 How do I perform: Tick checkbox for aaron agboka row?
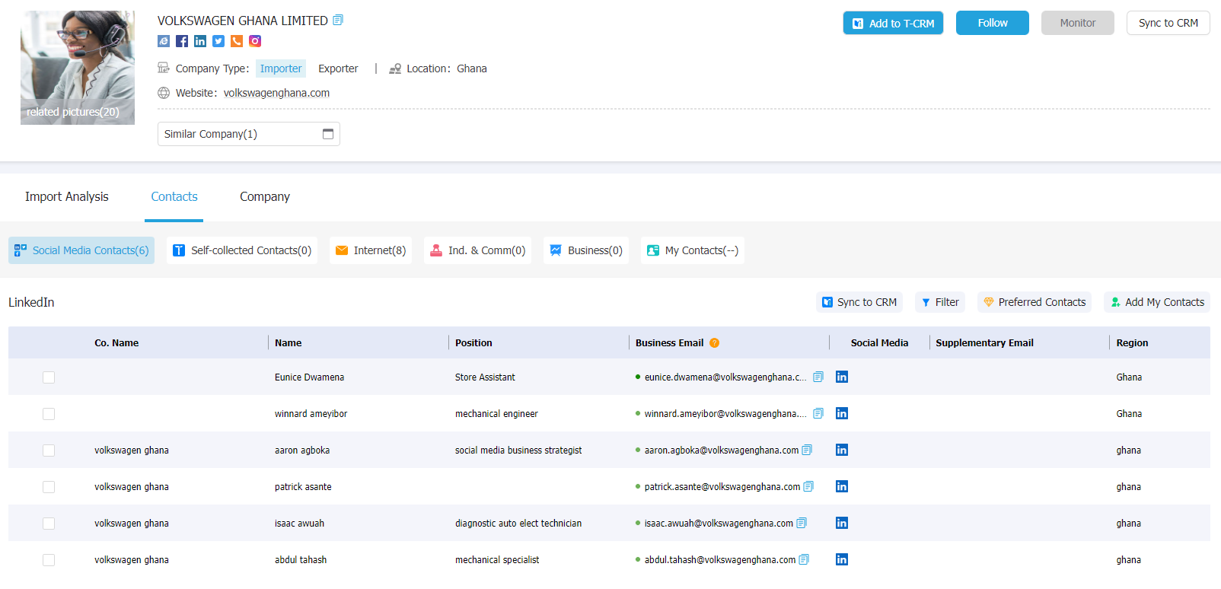49,451
